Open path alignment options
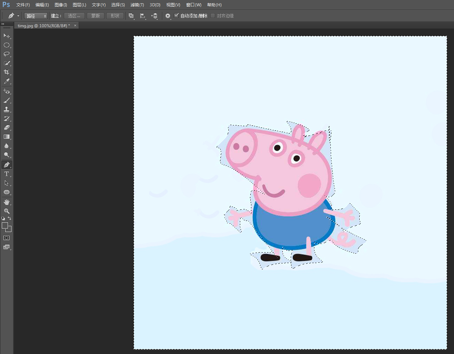Screen dimensions: 454x354 point(143,16)
